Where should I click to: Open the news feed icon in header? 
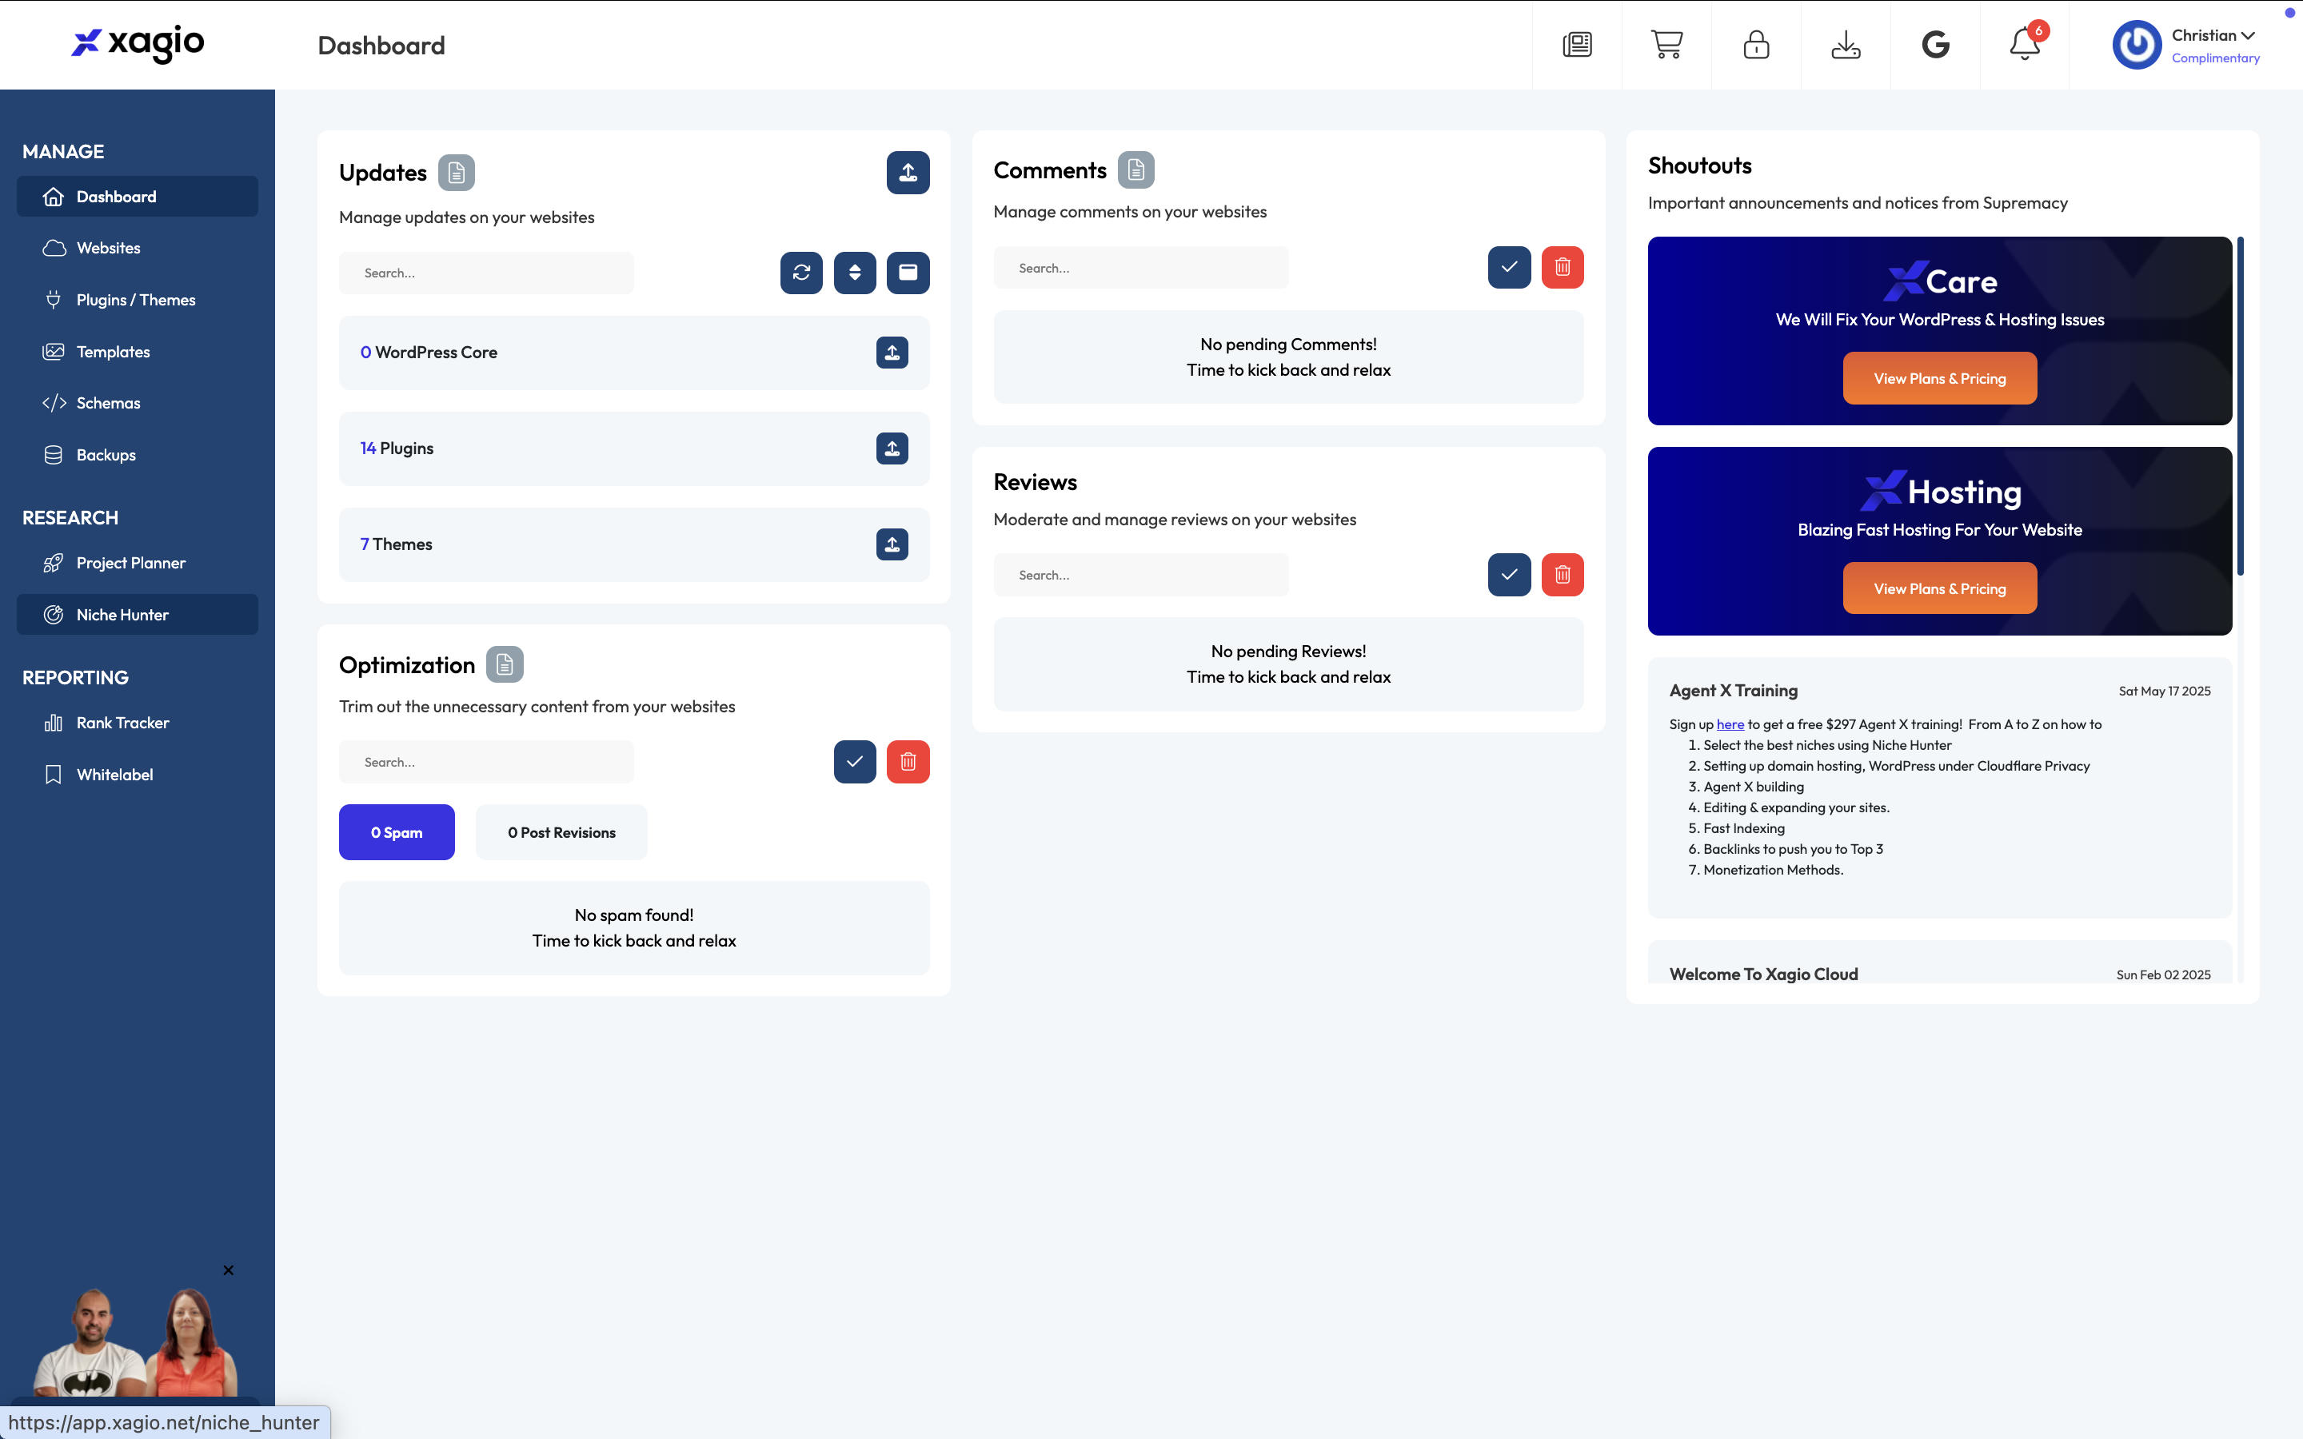point(1577,45)
